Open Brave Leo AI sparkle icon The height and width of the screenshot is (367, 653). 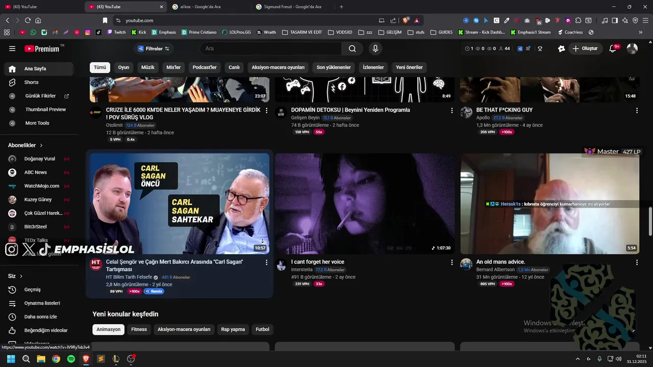click(625, 20)
